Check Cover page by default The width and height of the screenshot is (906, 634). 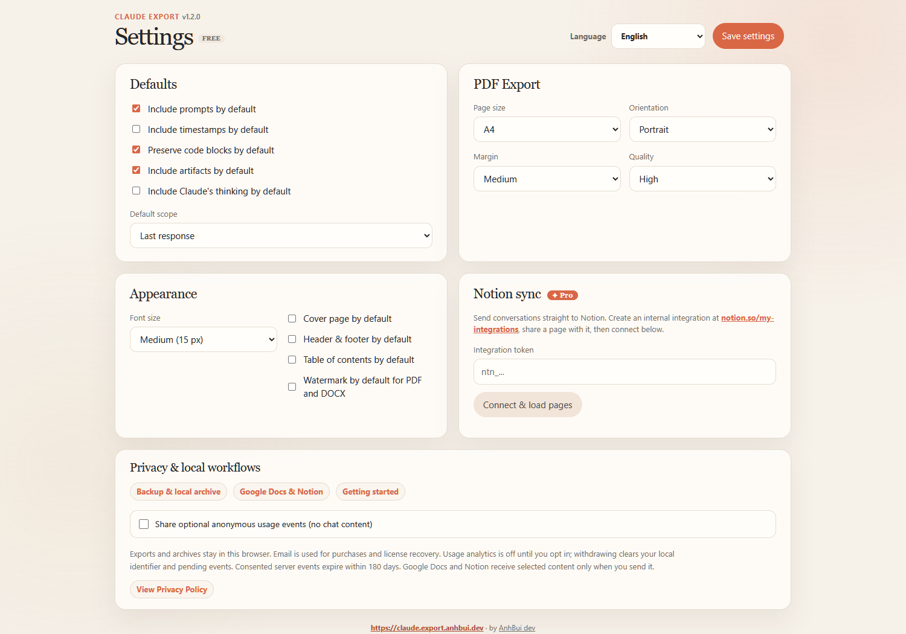[292, 318]
